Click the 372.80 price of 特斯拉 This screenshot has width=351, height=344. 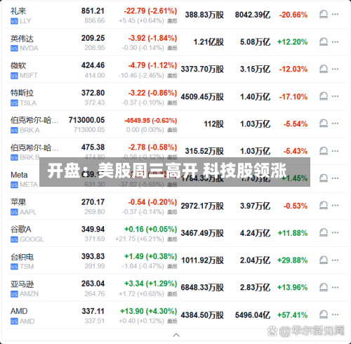pyautogui.click(x=93, y=93)
